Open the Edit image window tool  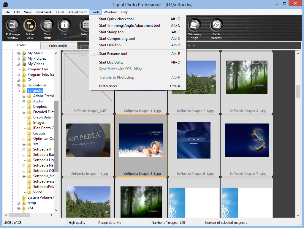coord(13,29)
